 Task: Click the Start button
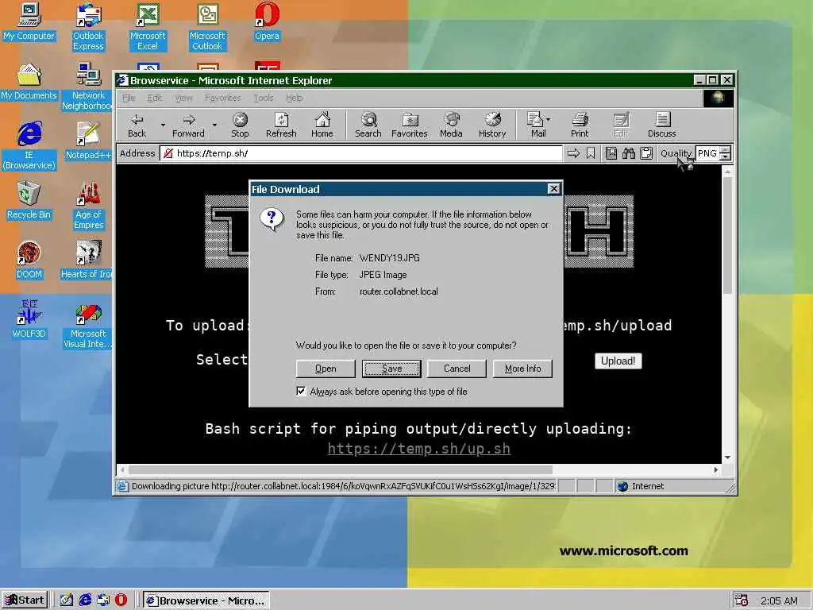[25, 600]
